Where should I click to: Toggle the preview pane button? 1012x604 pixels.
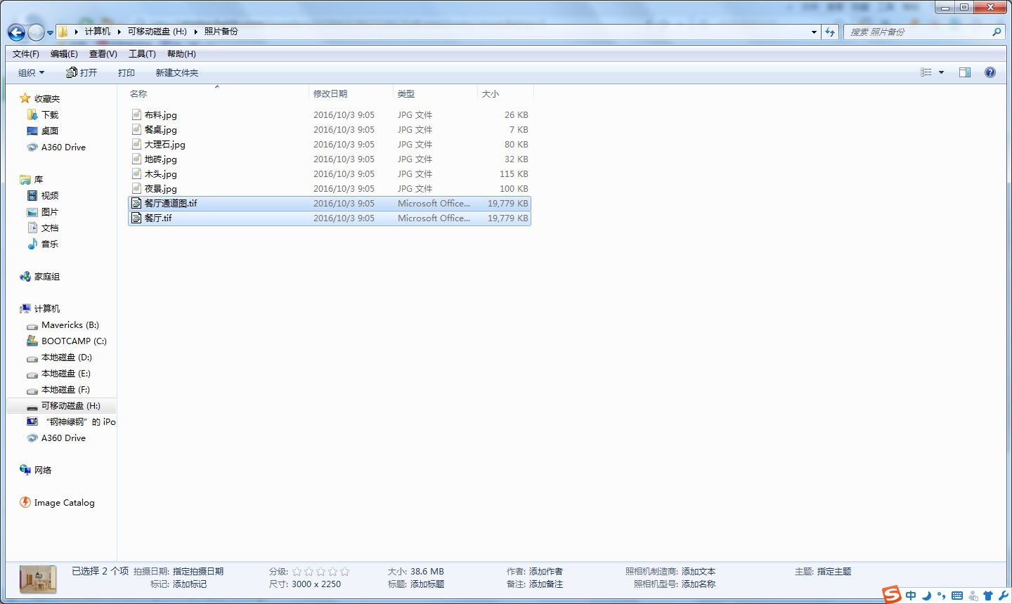tap(965, 72)
